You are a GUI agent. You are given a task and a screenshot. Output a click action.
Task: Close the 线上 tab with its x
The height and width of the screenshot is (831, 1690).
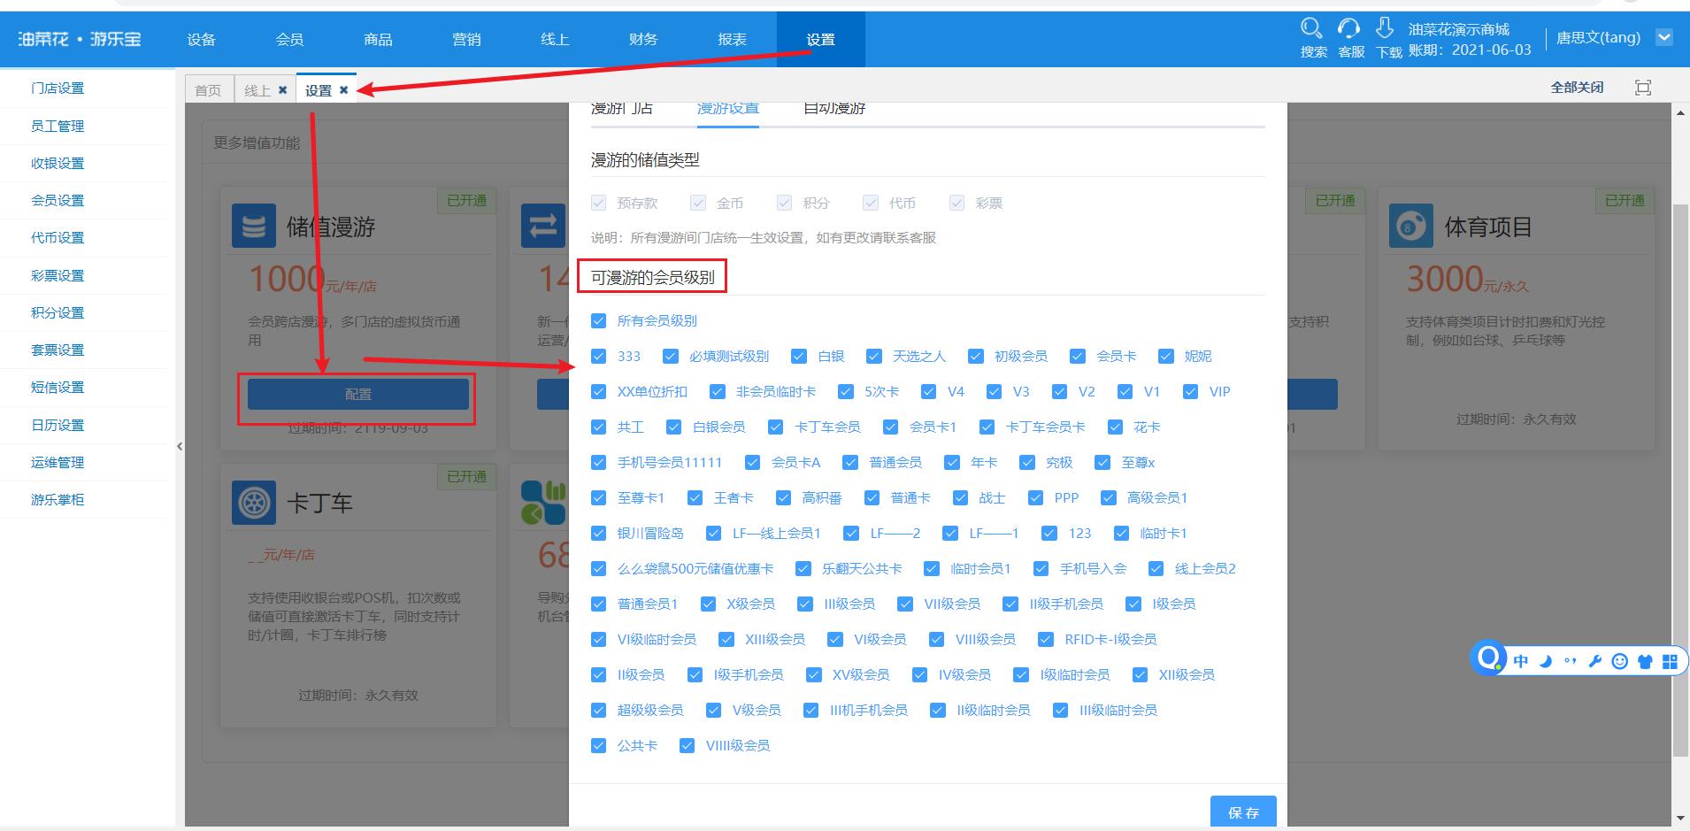pyautogui.click(x=282, y=89)
